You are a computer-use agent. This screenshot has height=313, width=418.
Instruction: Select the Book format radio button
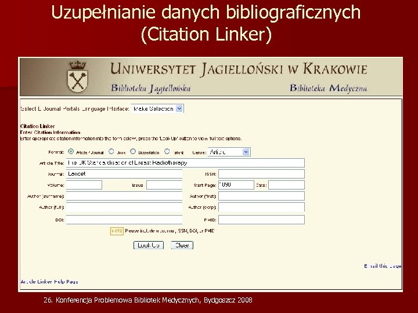(x=111, y=151)
